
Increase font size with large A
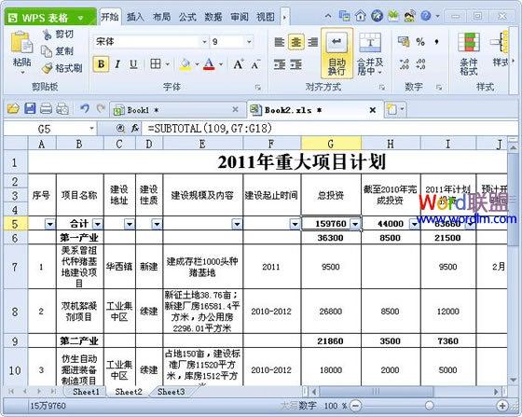tap(239, 64)
